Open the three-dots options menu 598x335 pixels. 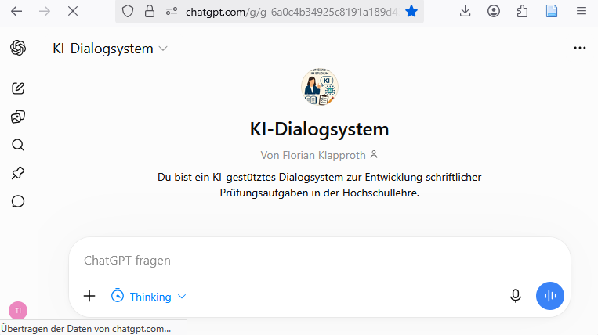click(580, 48)
